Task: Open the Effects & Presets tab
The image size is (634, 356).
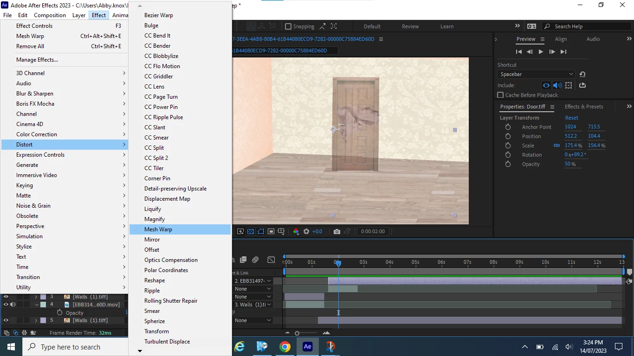Action: click(584, 107)
